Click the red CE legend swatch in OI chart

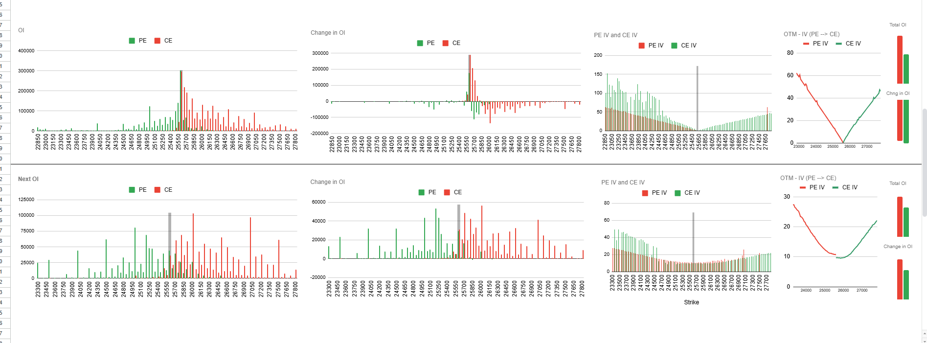(158, 41)
